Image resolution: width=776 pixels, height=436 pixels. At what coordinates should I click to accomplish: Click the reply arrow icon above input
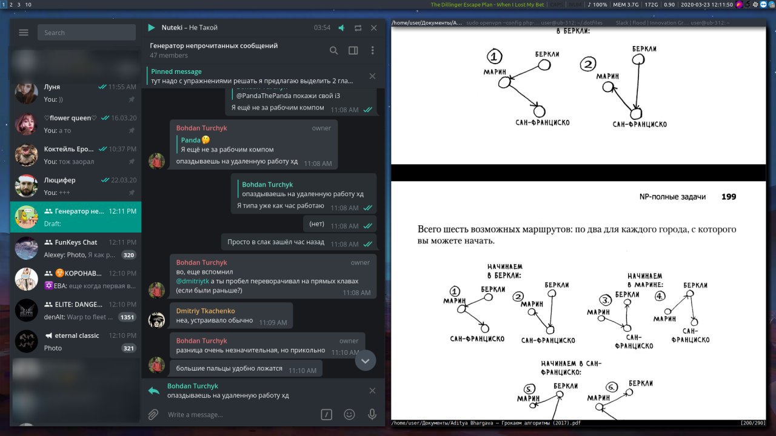[x=154, y=391]
